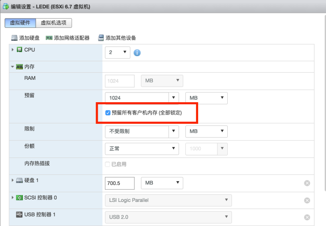Click the green CPU chip icon
This screenshot has width=326, height=226.
point(19,49)
